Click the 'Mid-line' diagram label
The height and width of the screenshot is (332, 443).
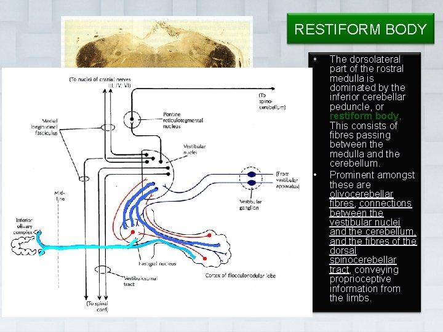click(x=60, y=196)
